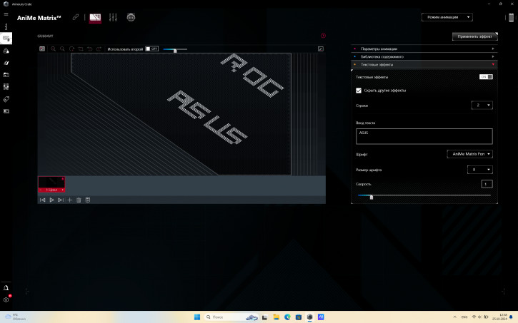This screenshot has width=518, height=323.
Task: Click the skip to first frame button
Action: (x=42, y=200)
